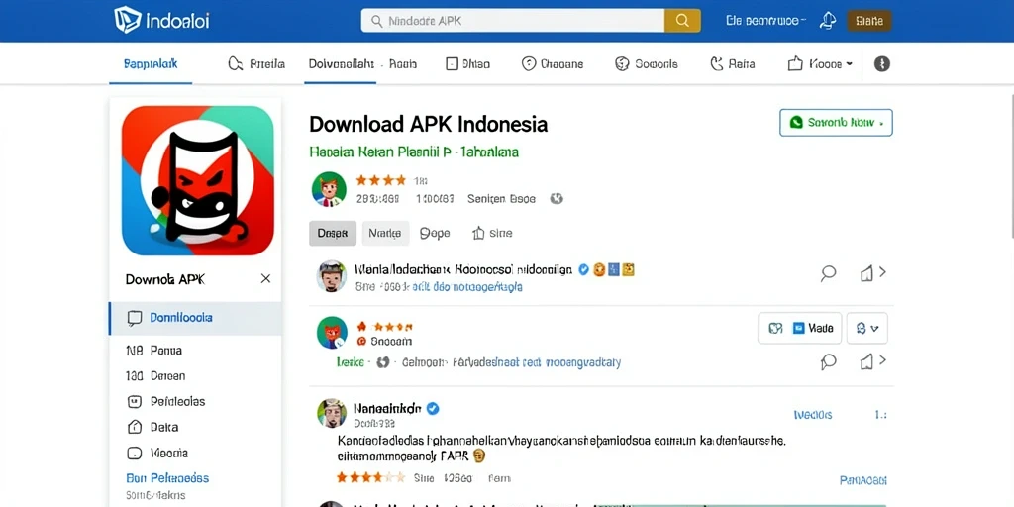Select the Pretia navigation item
Image resolution: width=1014 pixels, height=507 pixels.
(256, 64)
